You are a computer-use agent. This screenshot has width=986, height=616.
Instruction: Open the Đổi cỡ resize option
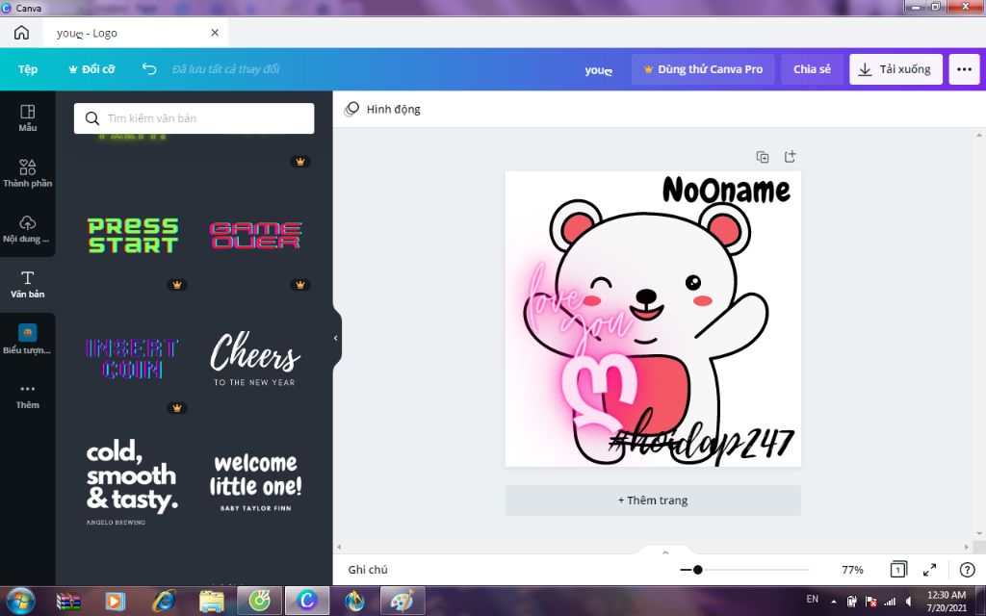(91, 69)
